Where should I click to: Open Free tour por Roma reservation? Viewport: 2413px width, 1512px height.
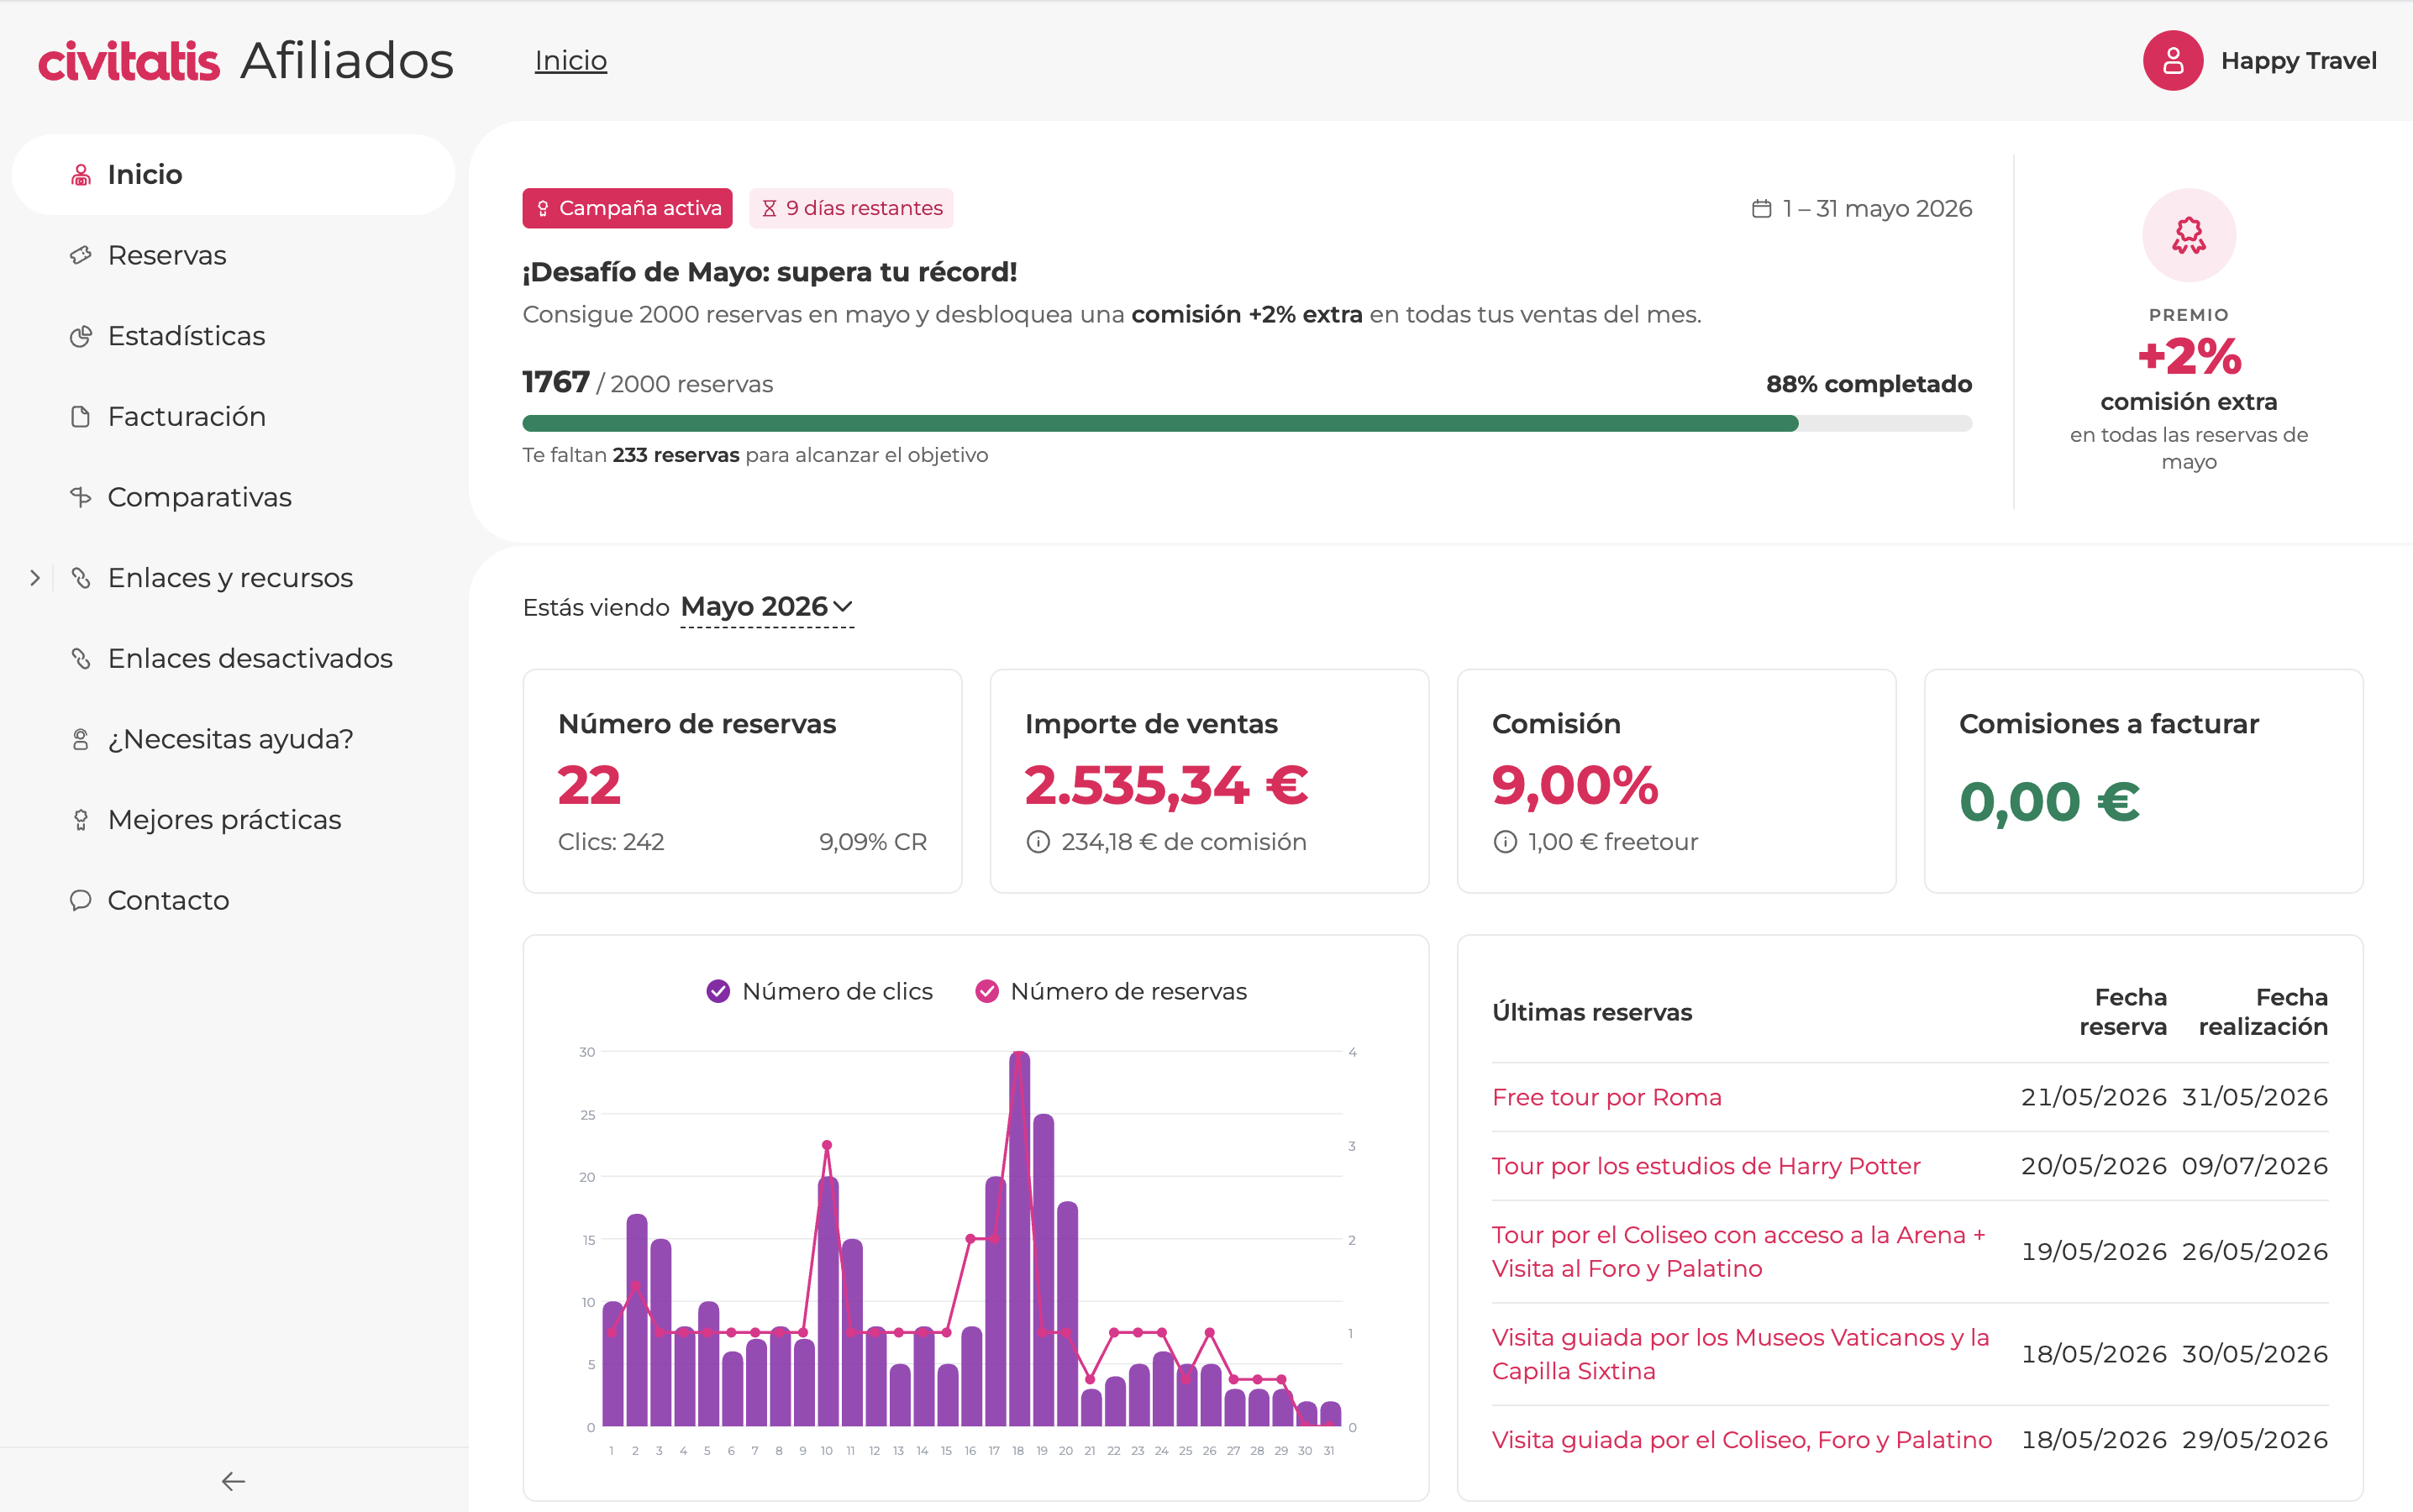pyautogui.click(x=1606, y=1097)
